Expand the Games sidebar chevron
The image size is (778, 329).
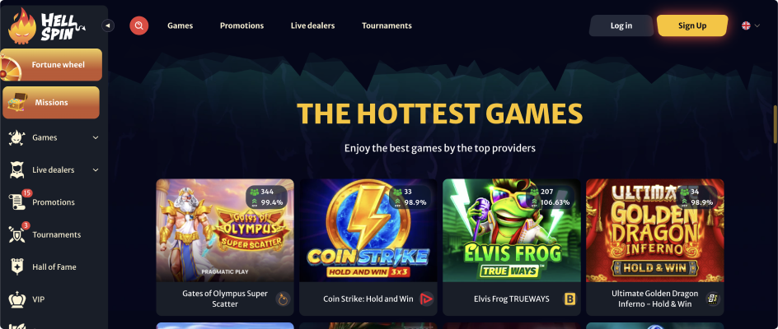(96, 137)
